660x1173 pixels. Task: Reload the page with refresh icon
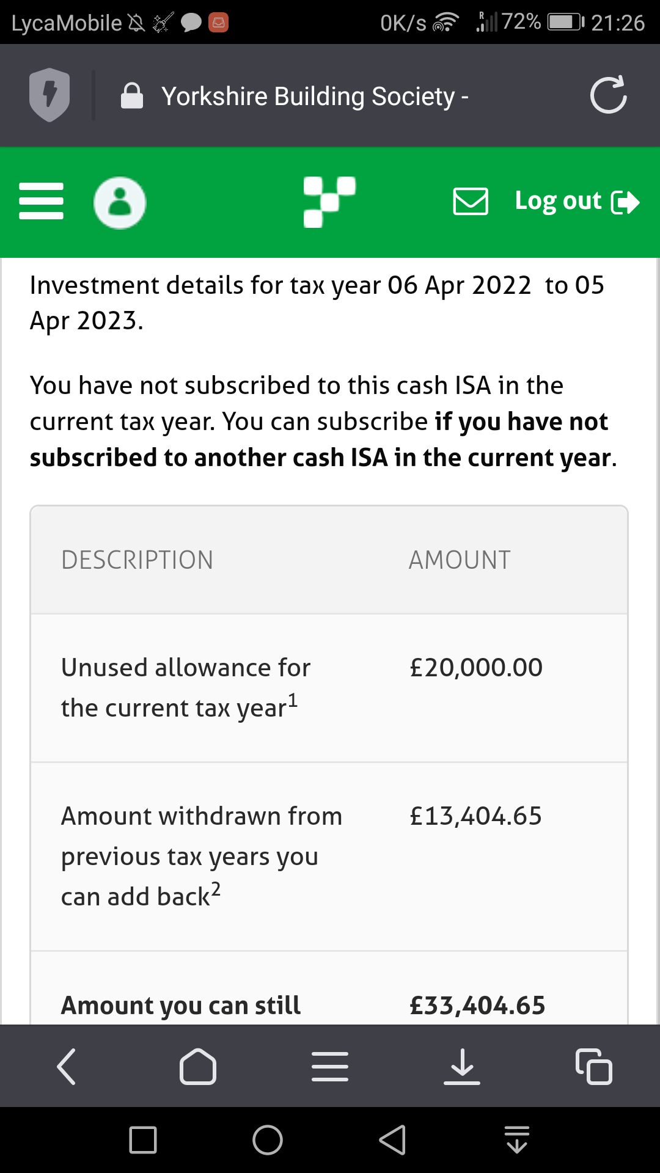608,95
